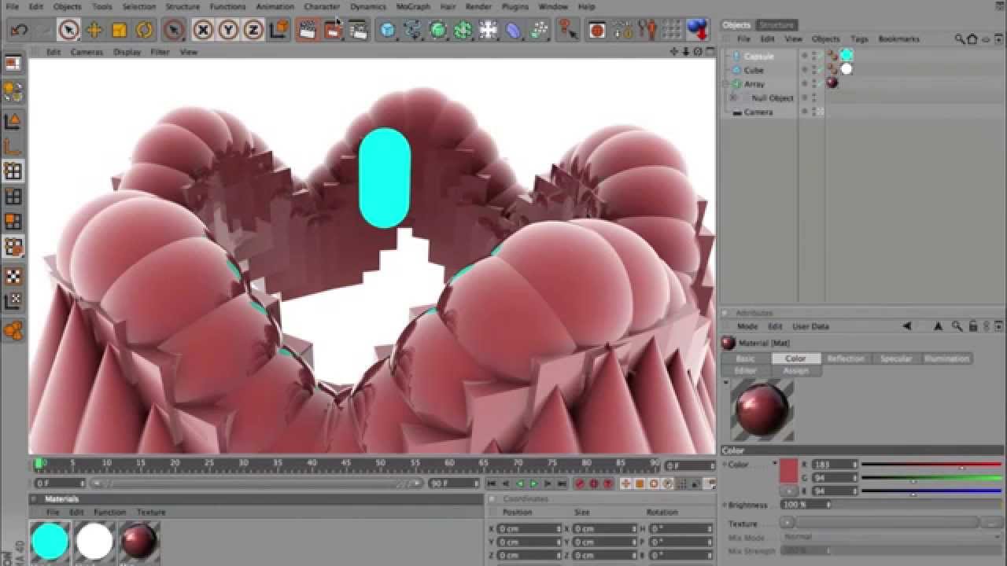The width and height of the screenshot is (1007, 566).
Task: Open the Texture arrow button menu
Action: pyautogui.click(x=787, y=523)
